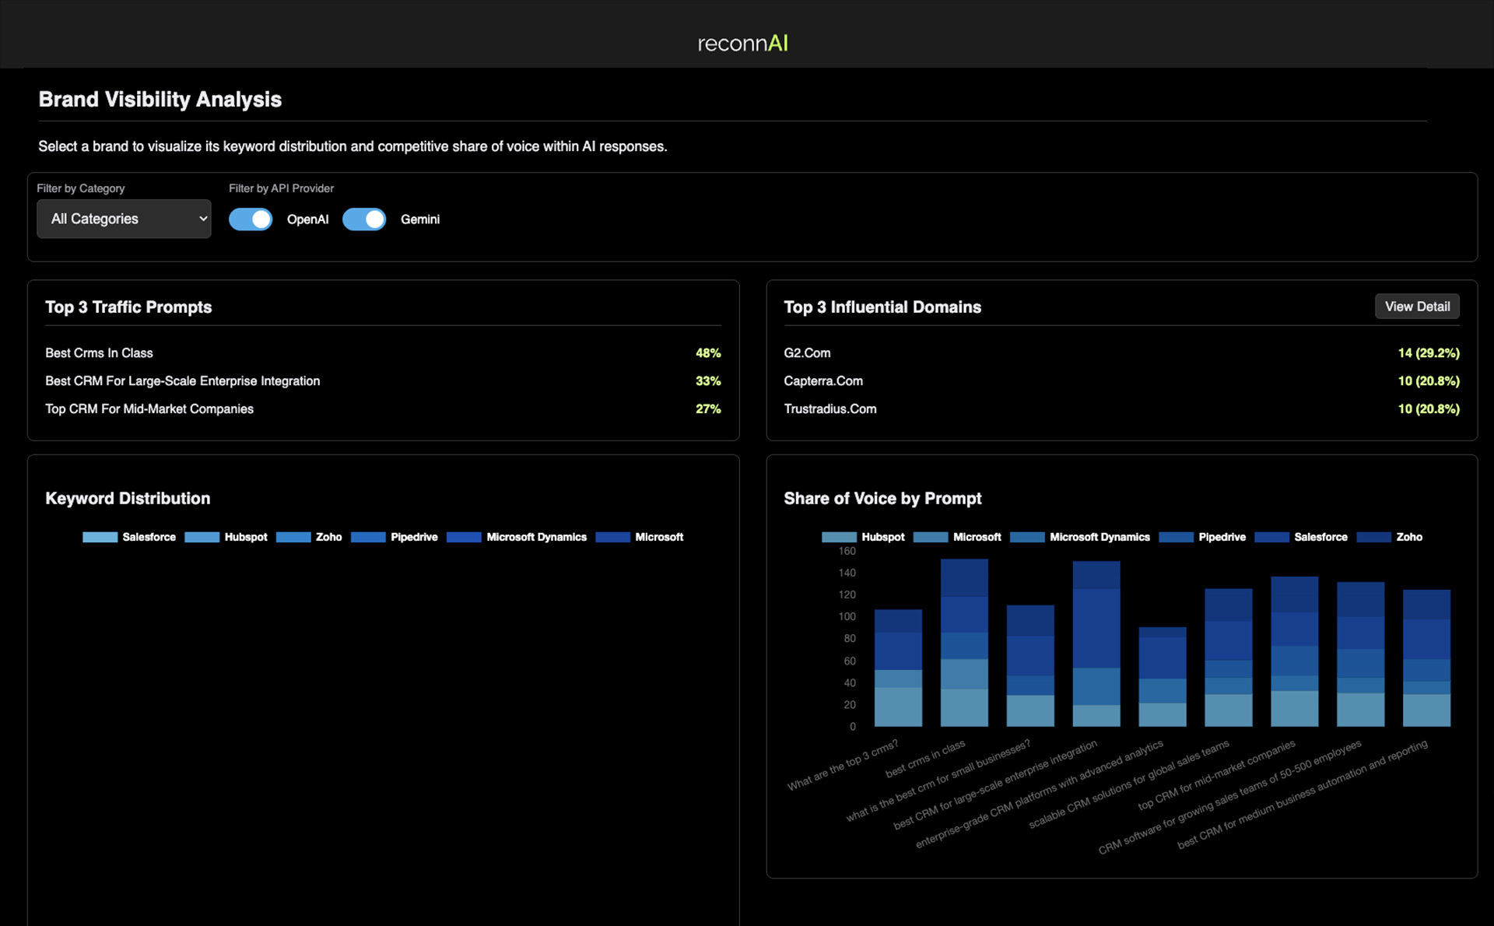This screenshot has height=926, width=1494.
Task: Toggle Hubspot legend in Share of Voice
Action: [863, 537]
